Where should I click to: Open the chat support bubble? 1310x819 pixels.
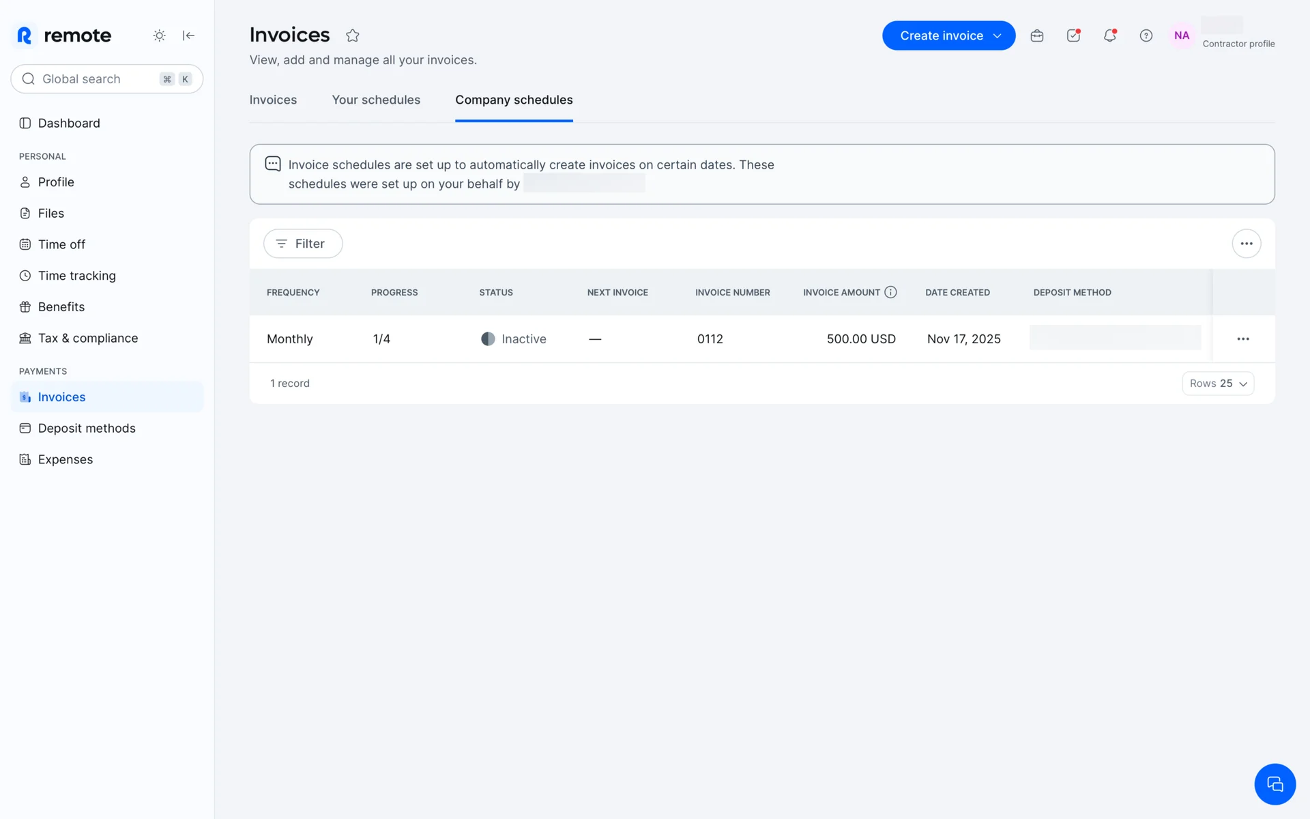(1274, 784)
